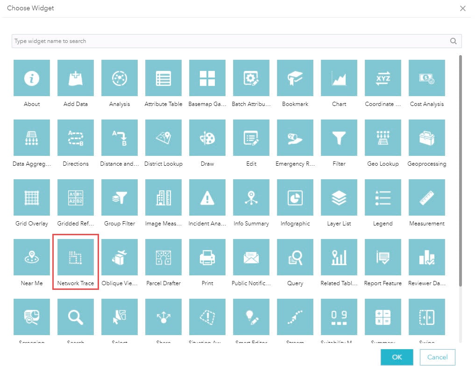Viewport: 475px width, 372px height.
Task: Choose the District Lookup widget
Action: coord(163,138)
